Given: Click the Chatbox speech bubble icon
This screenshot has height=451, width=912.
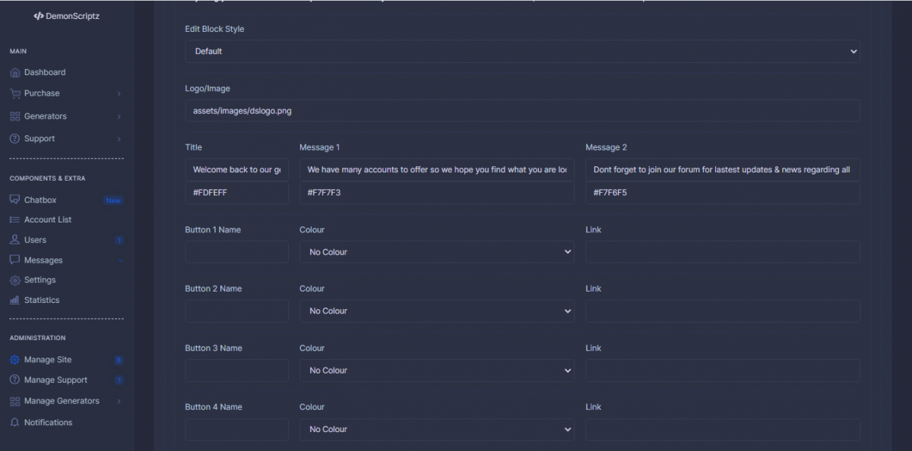Looking at the screenshot, I should pyautogui.click(x=15, y=200).
